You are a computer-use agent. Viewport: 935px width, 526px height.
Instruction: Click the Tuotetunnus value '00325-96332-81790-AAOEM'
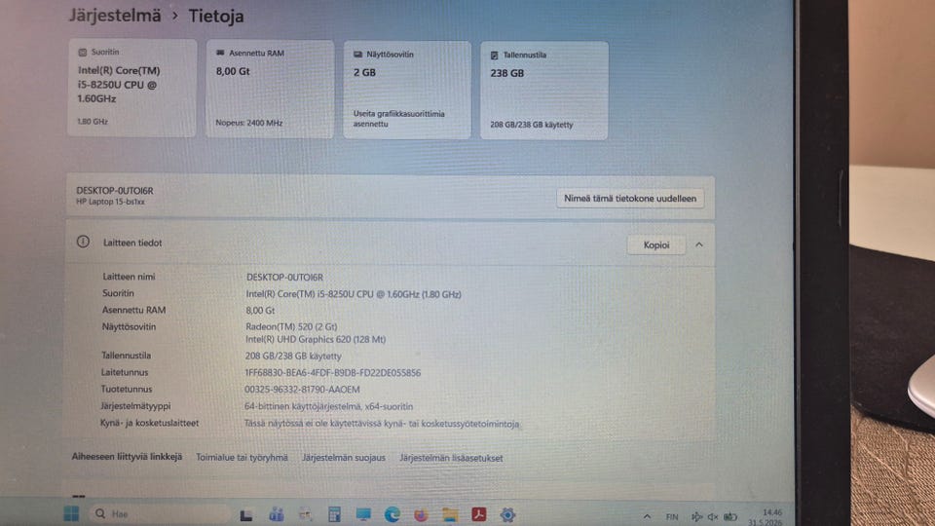pyautogui.click(x=302, y=390)
